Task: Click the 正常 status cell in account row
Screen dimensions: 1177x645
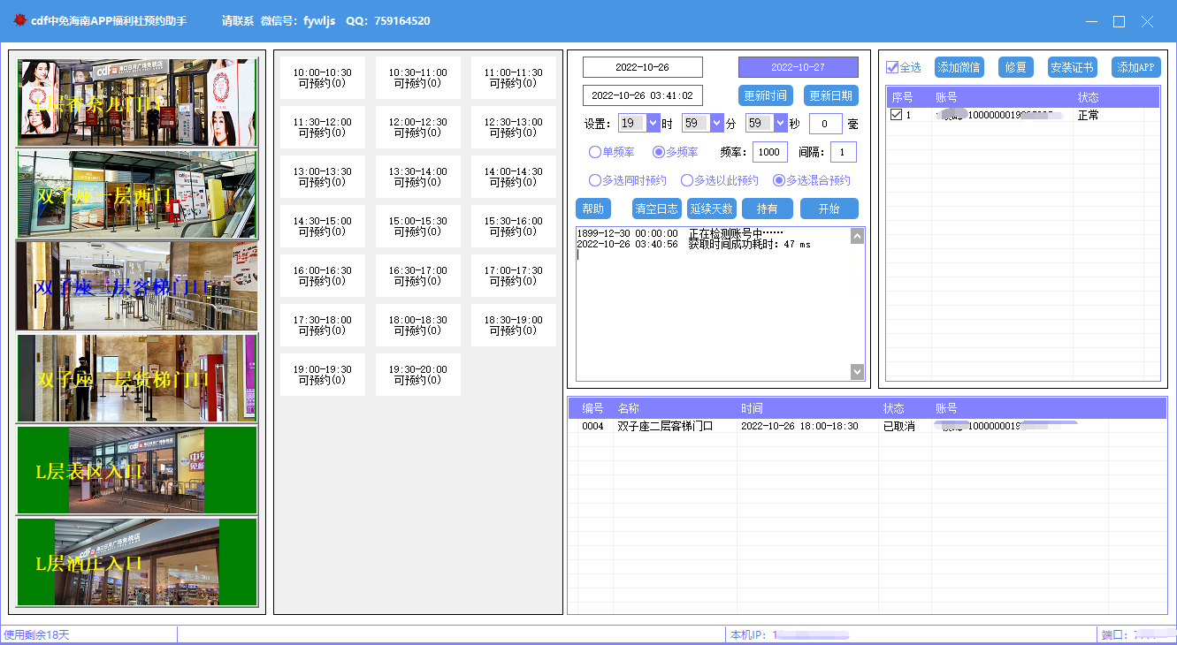Action: coord(1089,115)
